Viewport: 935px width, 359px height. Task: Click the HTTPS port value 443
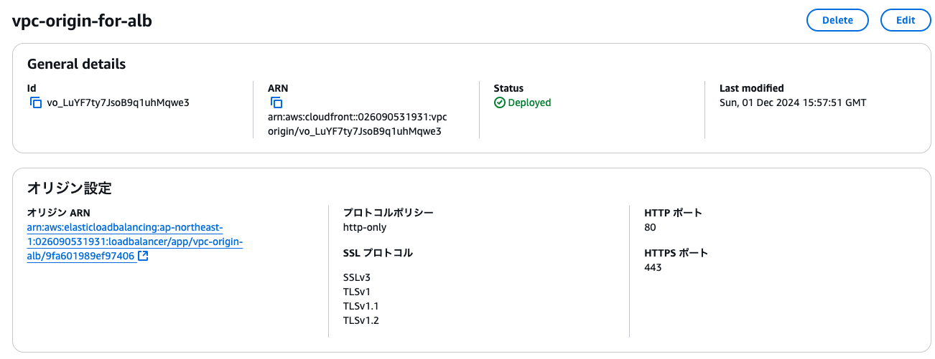coord(653,267)
